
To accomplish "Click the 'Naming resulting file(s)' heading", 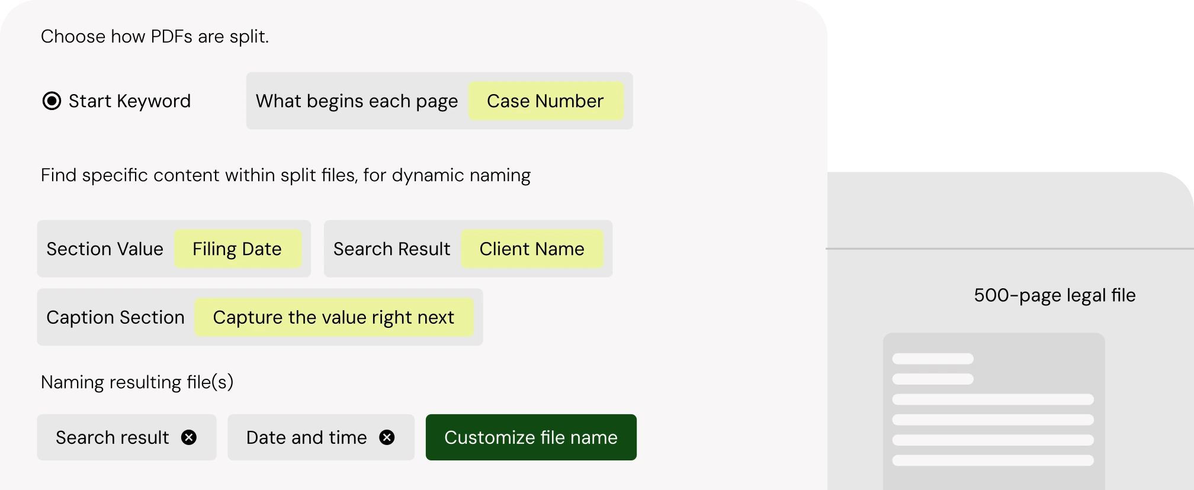I will coord(137,382).
